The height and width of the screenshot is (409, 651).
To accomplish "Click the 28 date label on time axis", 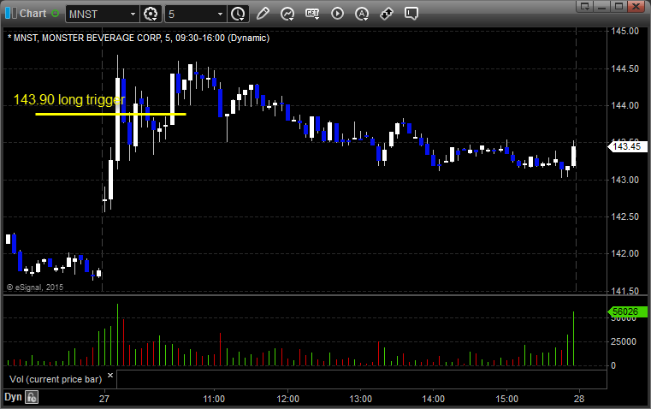I will click(579, 399).
